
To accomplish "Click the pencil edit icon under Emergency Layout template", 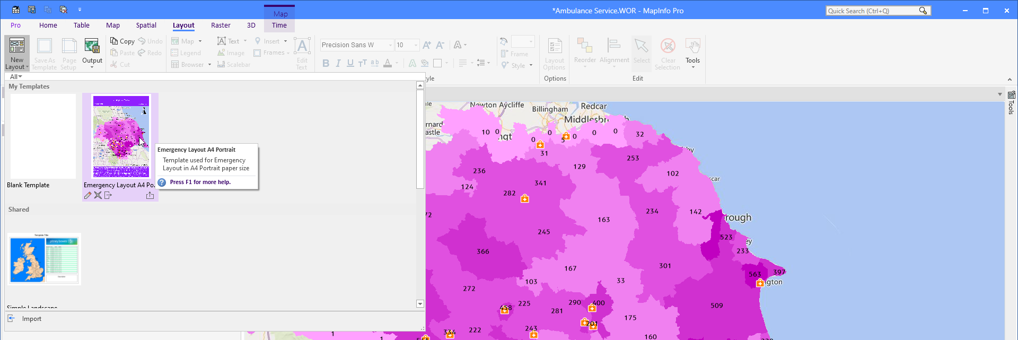I will (88, 196).
